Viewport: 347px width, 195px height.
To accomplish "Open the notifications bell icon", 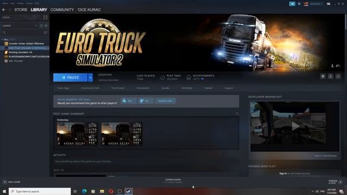I will tap(299, 4).
